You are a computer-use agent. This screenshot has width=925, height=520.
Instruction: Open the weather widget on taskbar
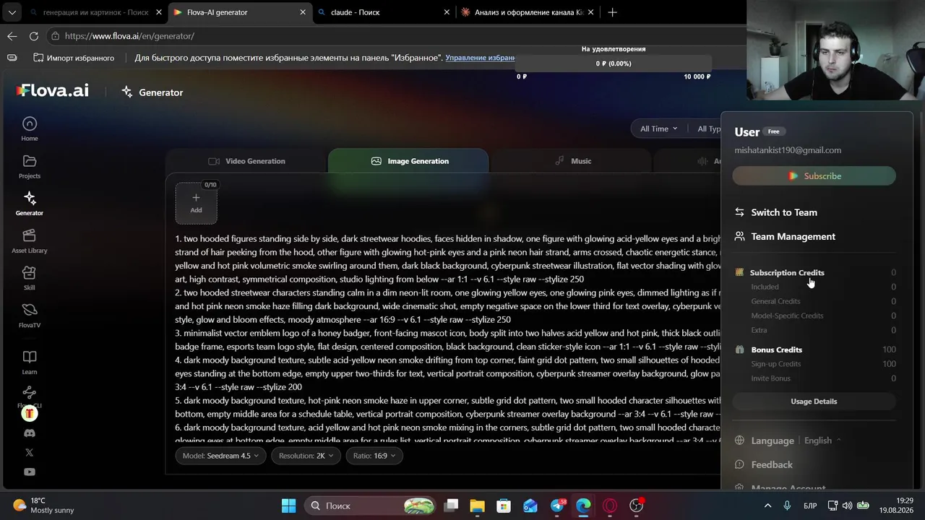click(43, 506)
